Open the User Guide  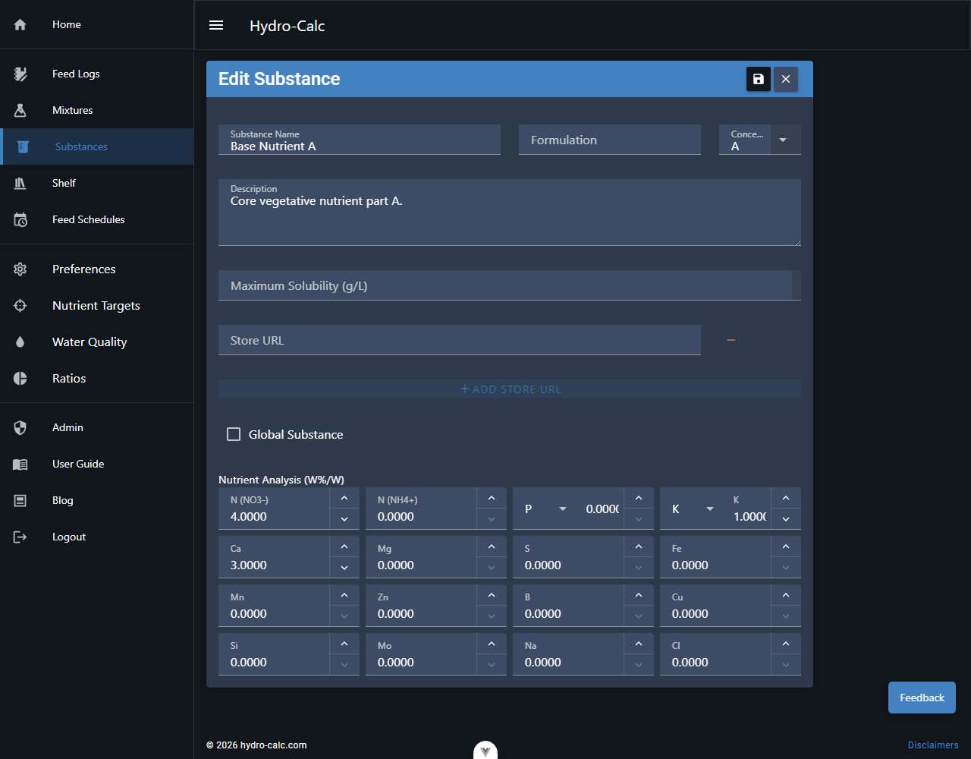click(96, 464)
